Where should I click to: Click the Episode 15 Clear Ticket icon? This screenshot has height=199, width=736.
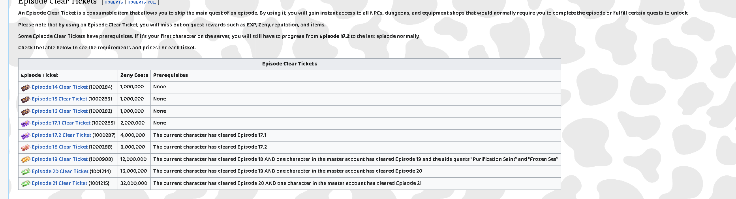tap(26, 99)
